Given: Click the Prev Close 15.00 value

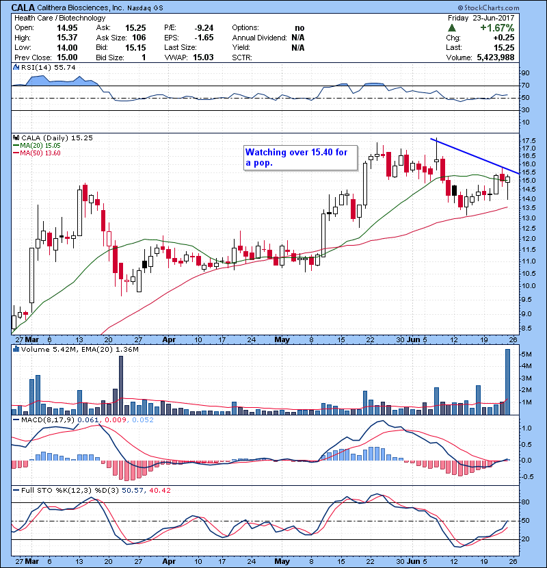Looking at the screenshot, I should (67, 57).
